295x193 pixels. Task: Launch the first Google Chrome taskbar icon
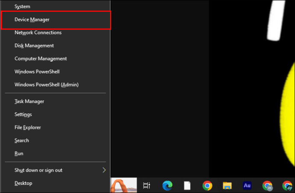coord(207,186)
